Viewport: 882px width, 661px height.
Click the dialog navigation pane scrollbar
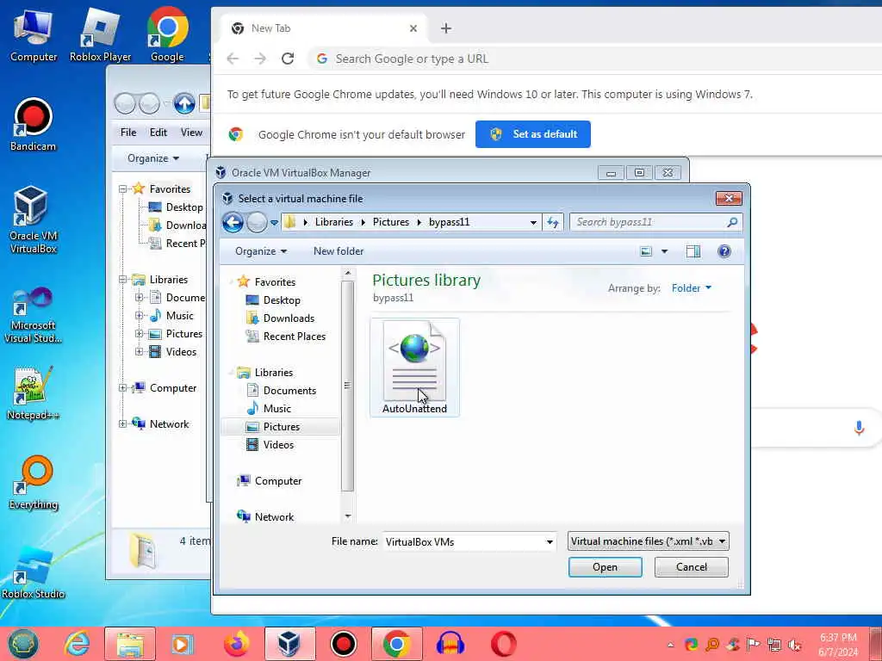pos(348,385)
